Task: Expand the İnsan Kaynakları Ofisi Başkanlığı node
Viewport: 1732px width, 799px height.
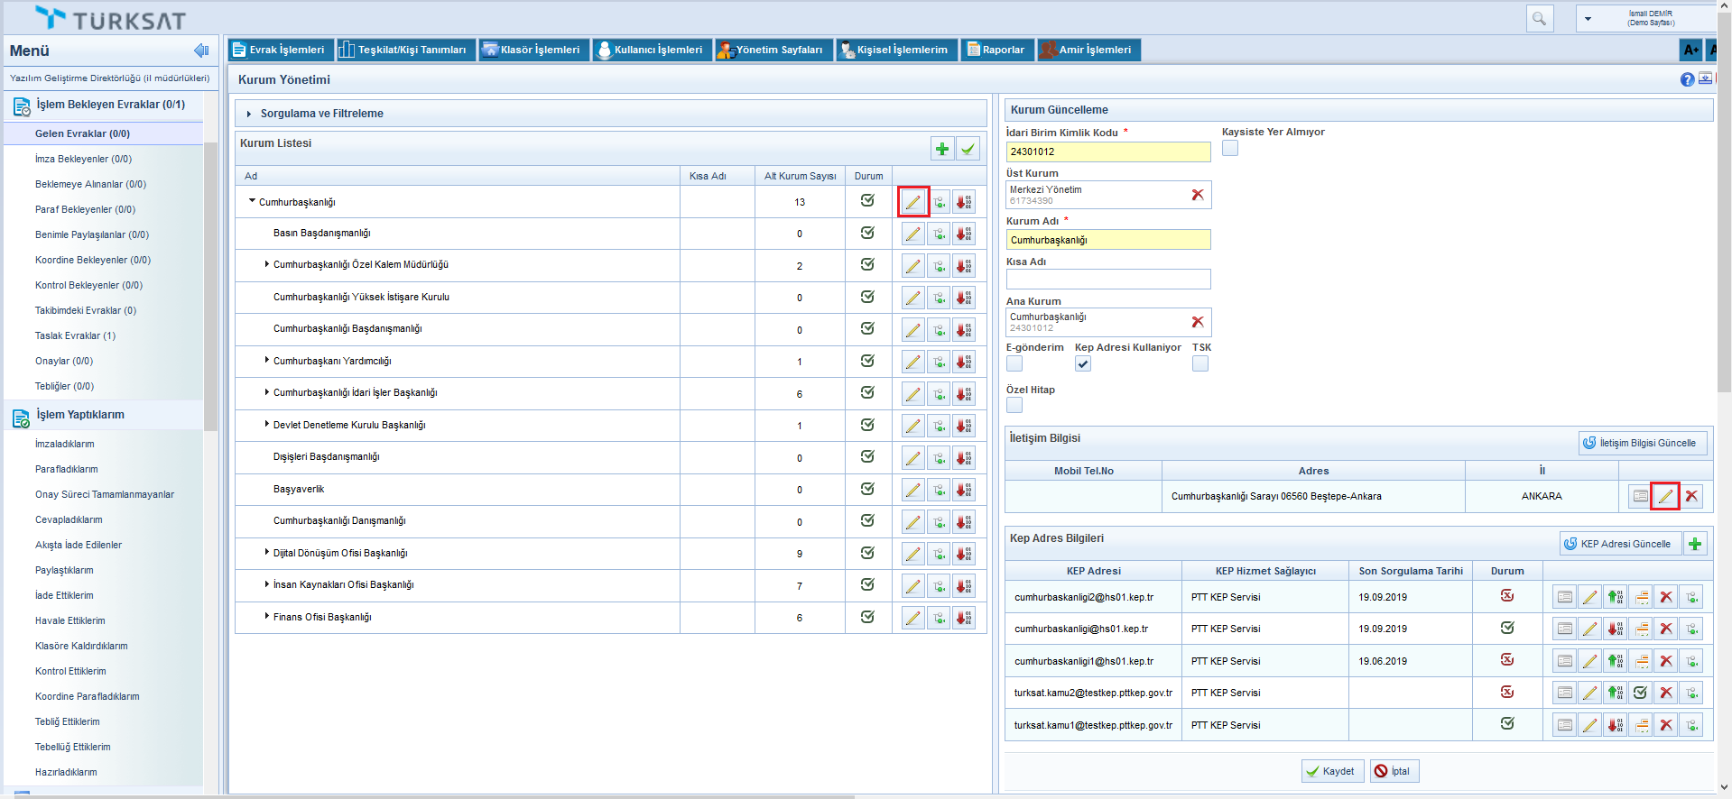Action: [x=266, y=584]
